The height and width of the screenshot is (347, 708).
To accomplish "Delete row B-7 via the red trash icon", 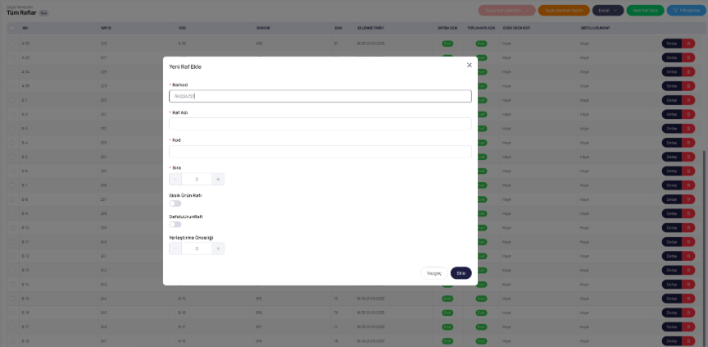I will [x=688, y=185].
